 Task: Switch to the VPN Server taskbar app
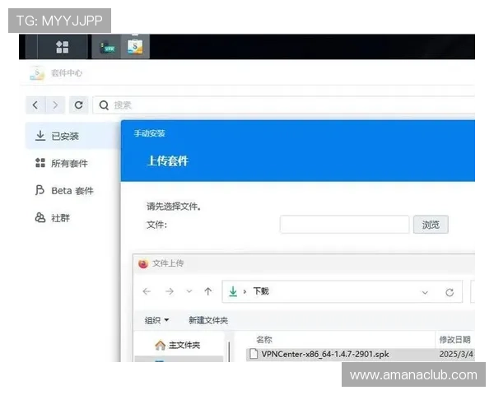(x=107, y=47)
